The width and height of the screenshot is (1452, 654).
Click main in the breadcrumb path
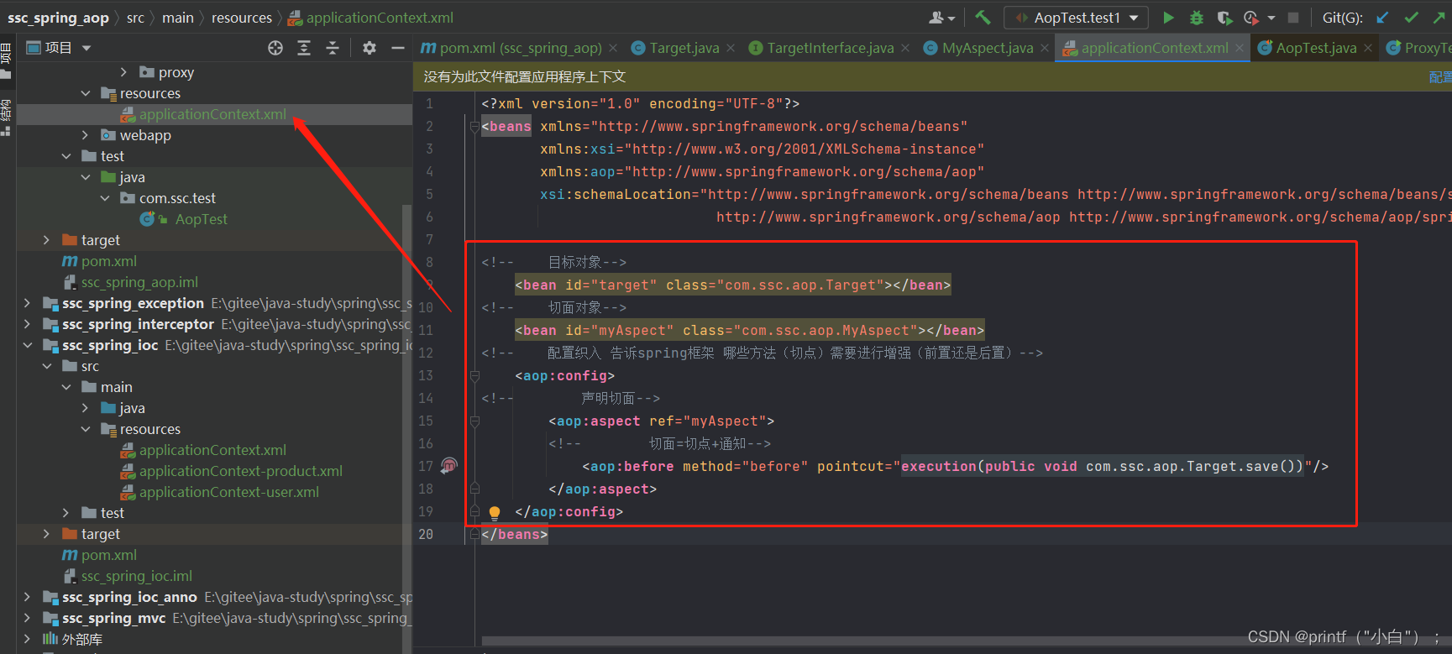pyautogui.click(x=178, y=18)
